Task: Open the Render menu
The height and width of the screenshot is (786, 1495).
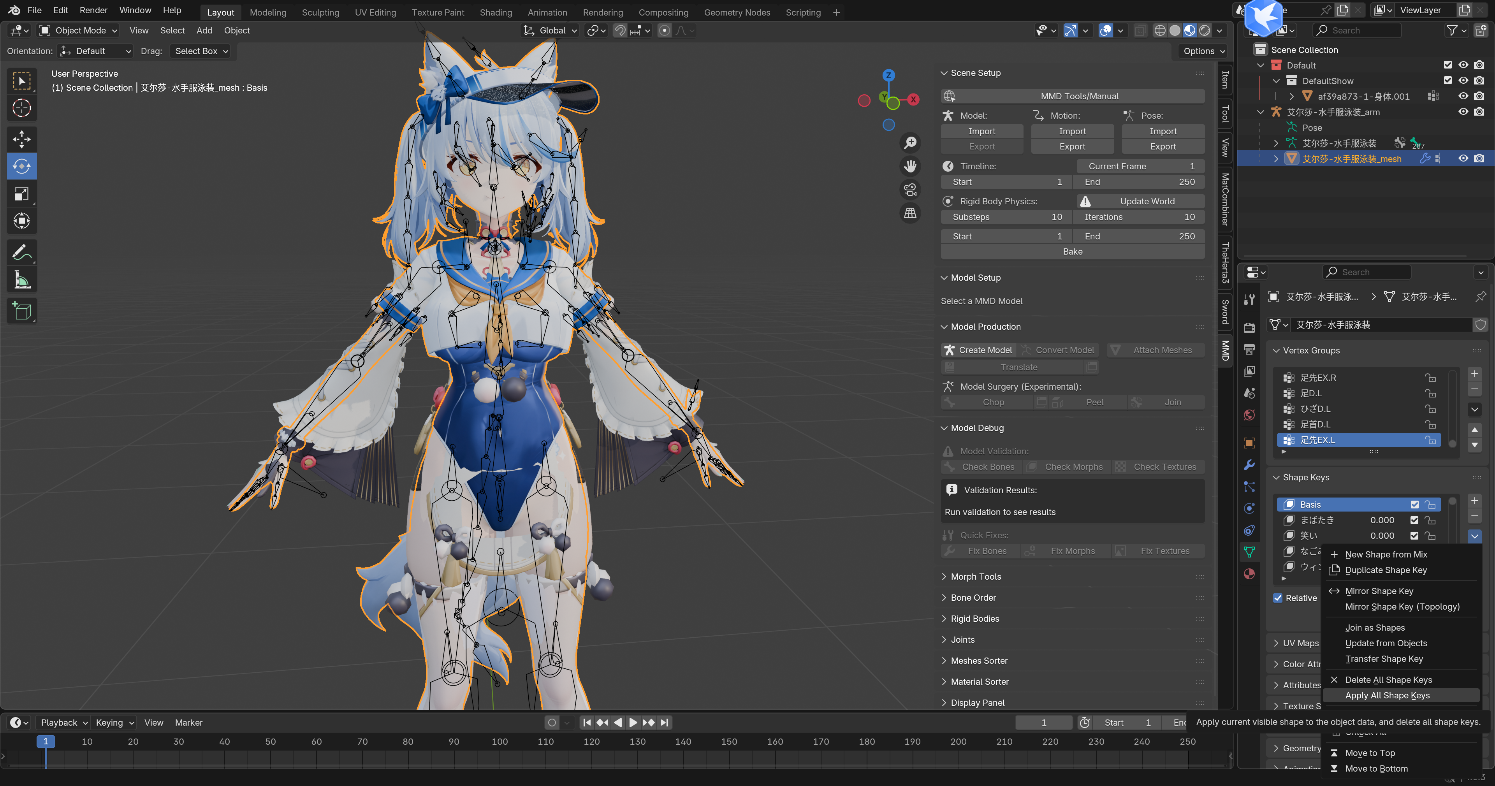Action: point(93,11)
